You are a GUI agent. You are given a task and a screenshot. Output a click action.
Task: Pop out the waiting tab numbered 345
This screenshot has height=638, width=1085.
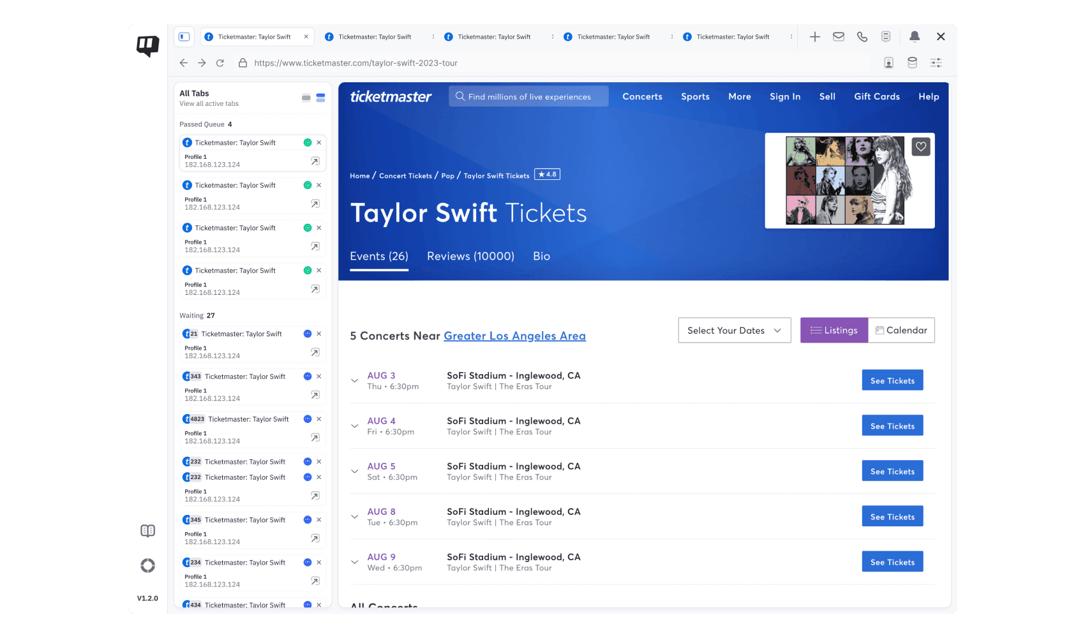315,538
